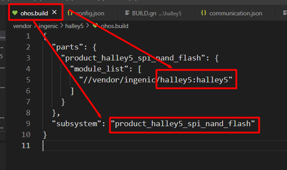Click the braces icon on communication.json tab
This screenshot has width=287, height=170.
click(204, 13)
